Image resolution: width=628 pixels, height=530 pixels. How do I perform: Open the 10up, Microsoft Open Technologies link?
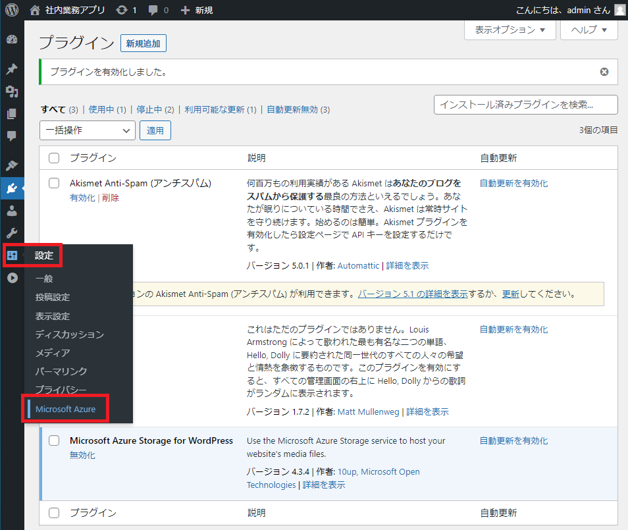(x=333, y=479)
